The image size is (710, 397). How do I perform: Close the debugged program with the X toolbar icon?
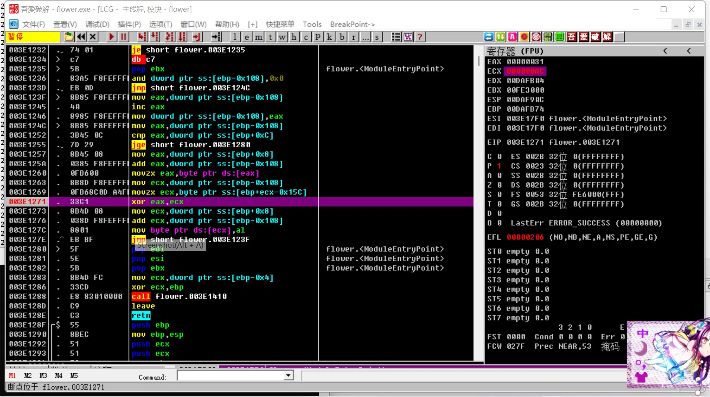click(x=93, y=37)
